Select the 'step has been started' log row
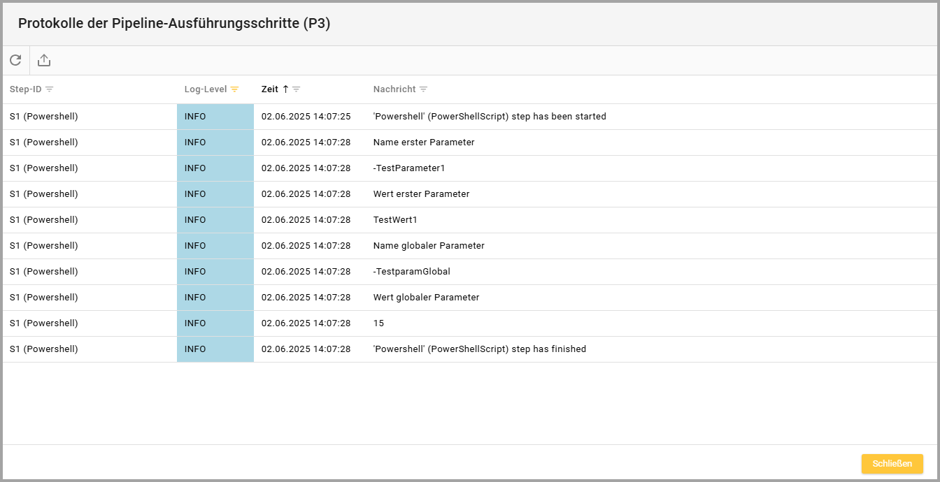The image size is (940, 482). pyautogui.click(x=490, y=117)
